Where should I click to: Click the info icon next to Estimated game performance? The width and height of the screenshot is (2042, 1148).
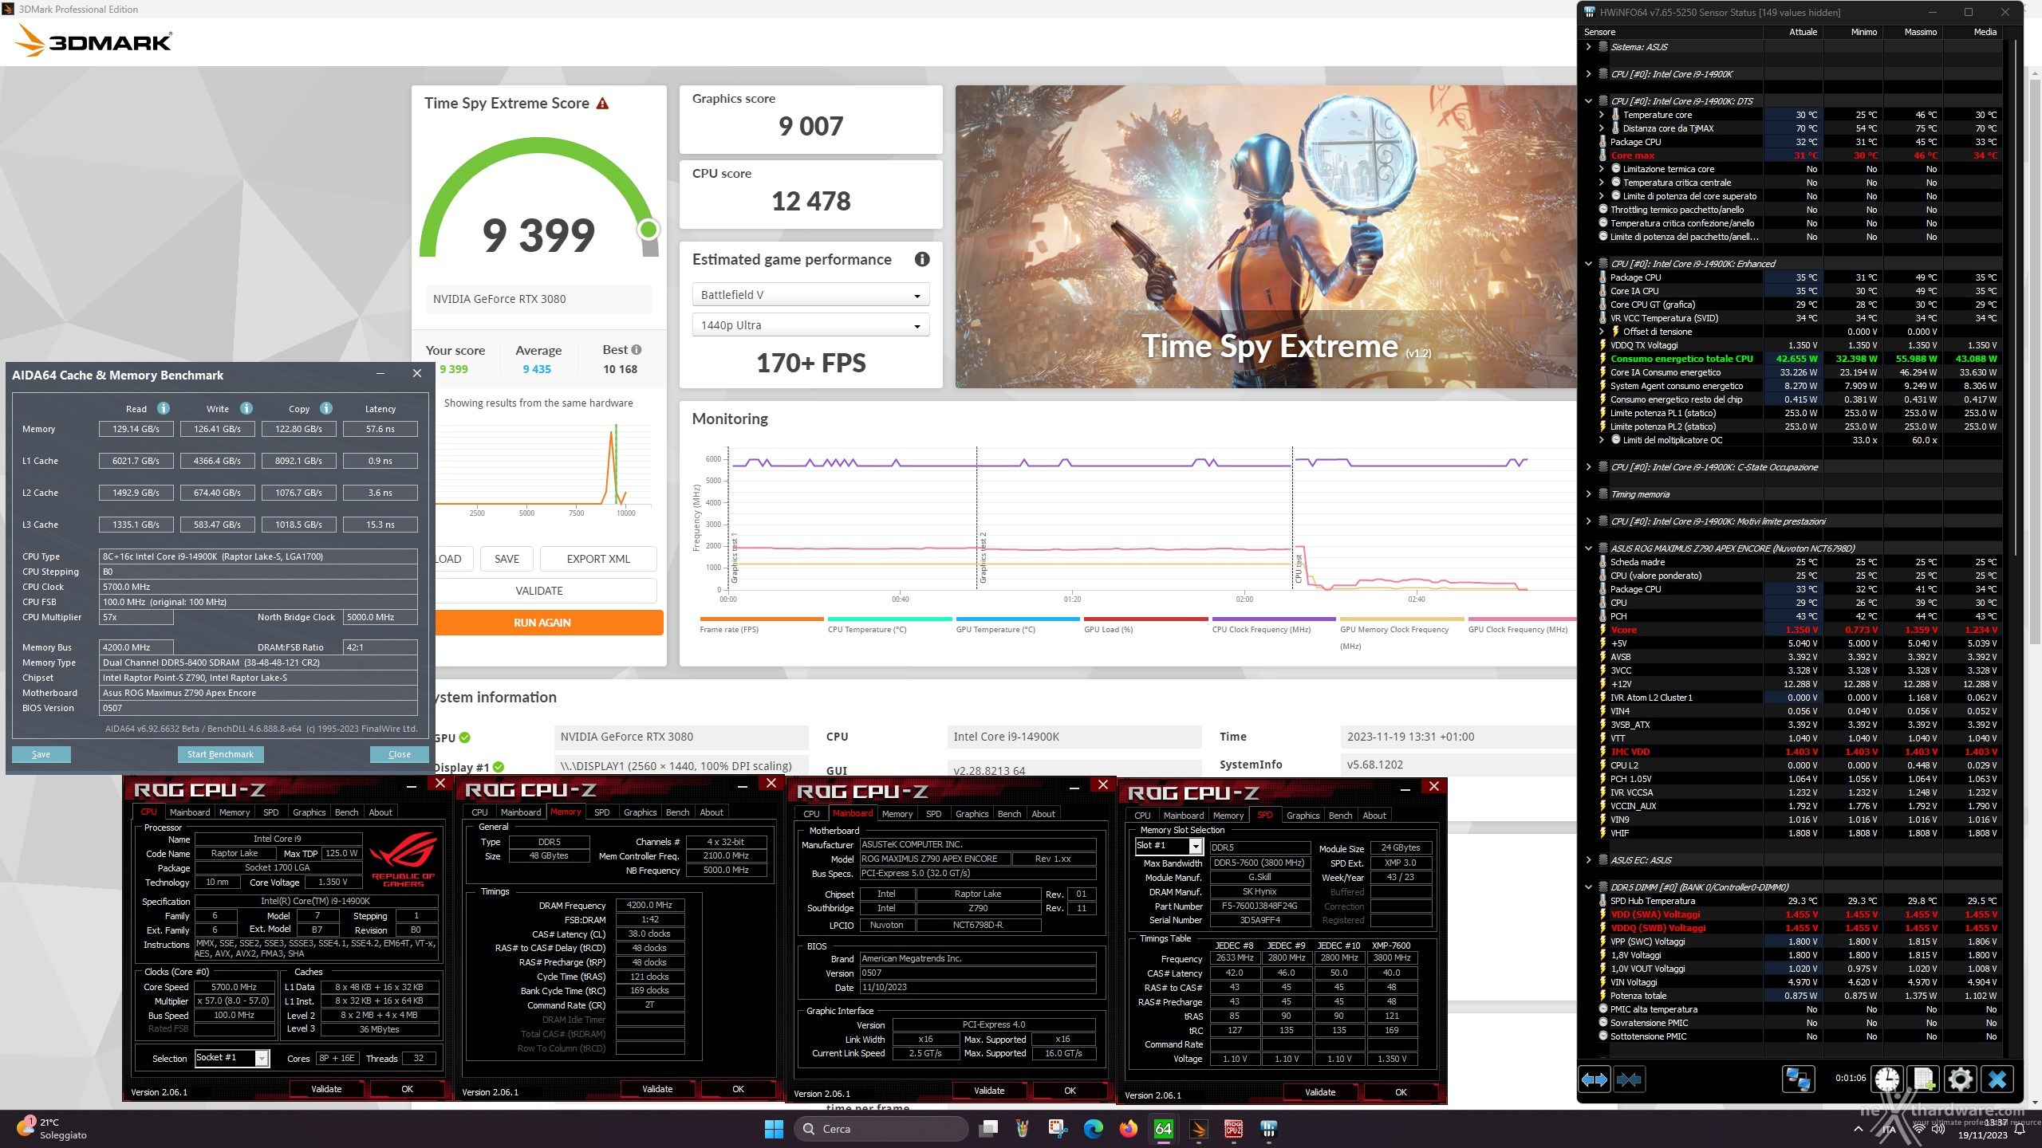coord(922,259)
